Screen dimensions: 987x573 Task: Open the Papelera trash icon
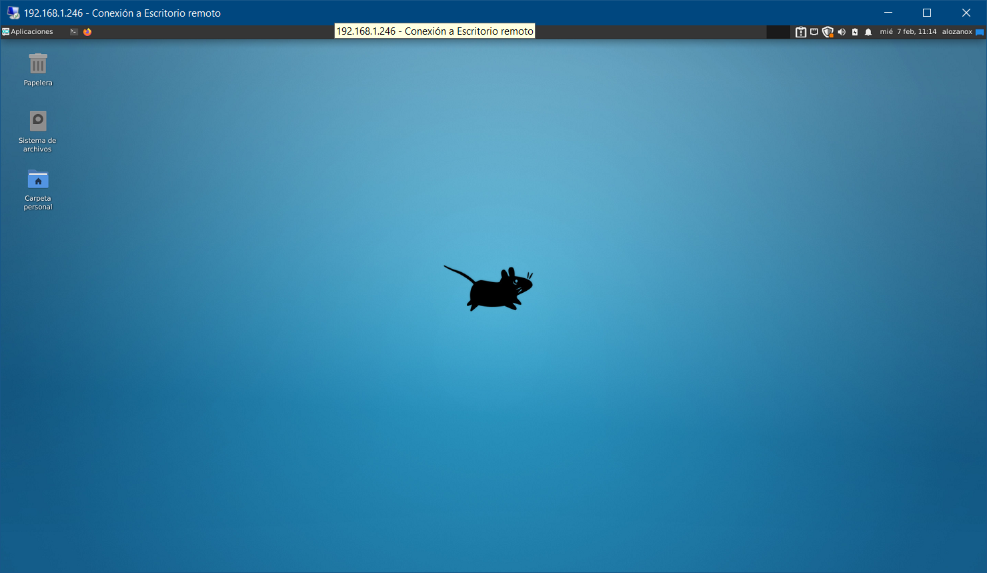click(x=38, y=65)
